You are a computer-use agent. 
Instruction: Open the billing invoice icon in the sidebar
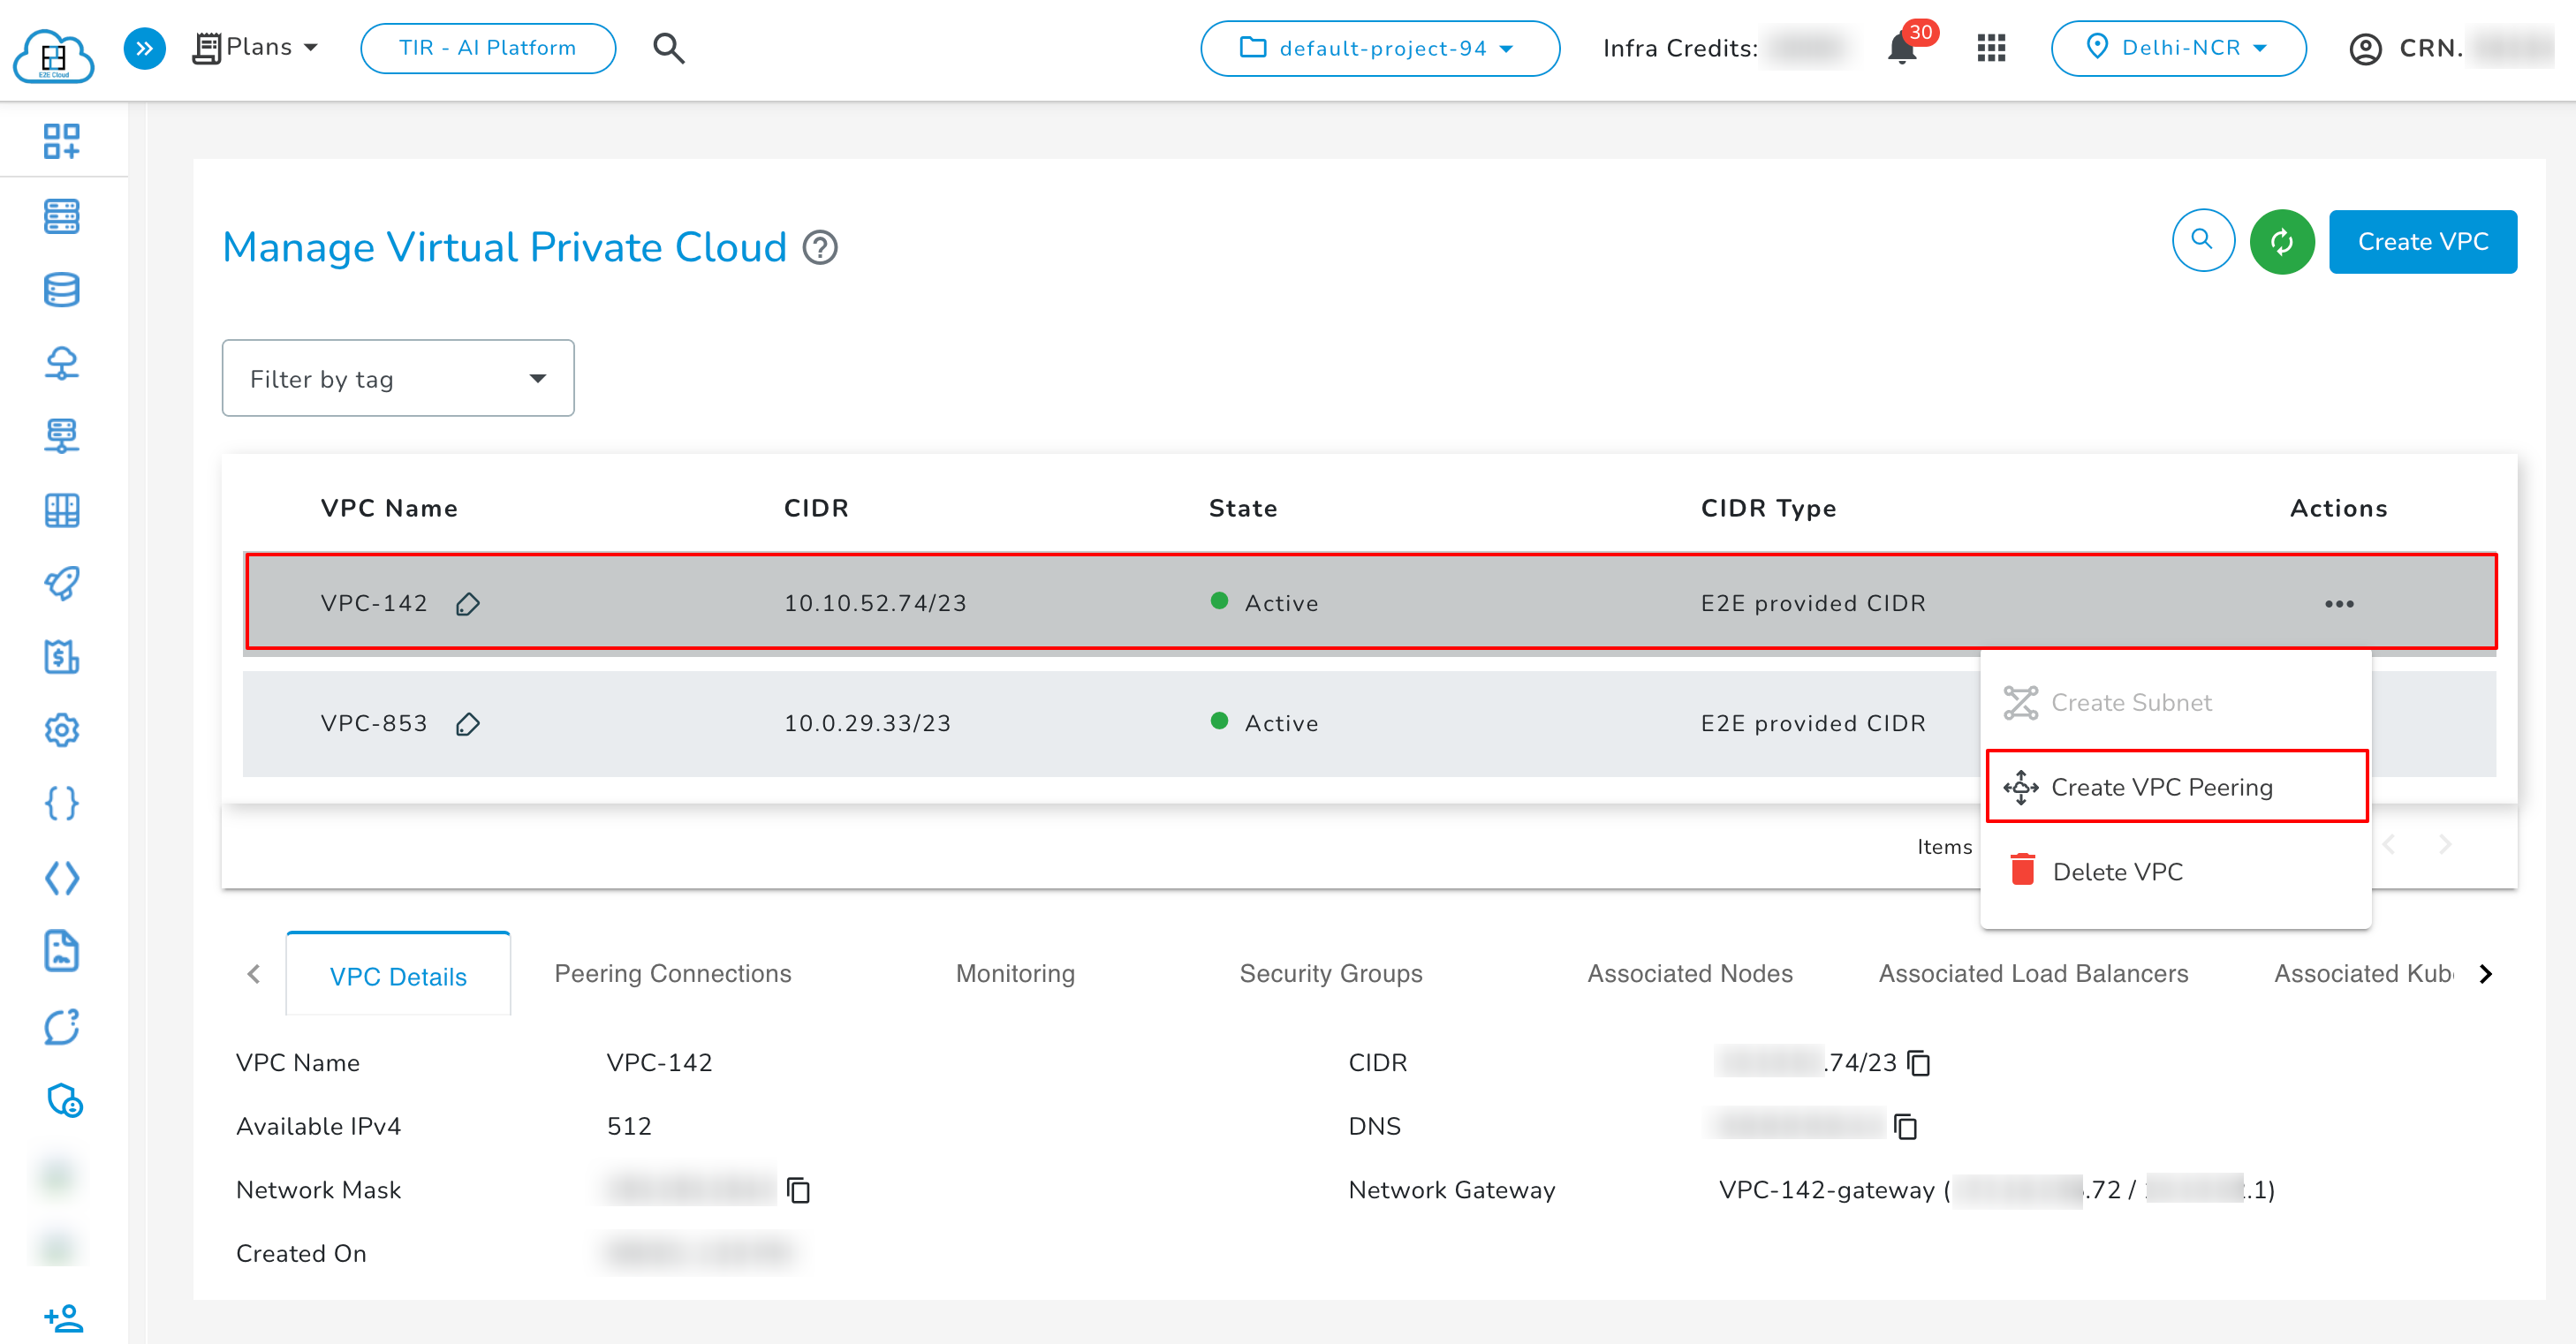61,656
